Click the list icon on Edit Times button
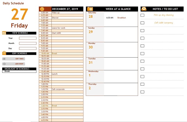Viewport: 187px width, 122px height. click(x=4, y=59)
